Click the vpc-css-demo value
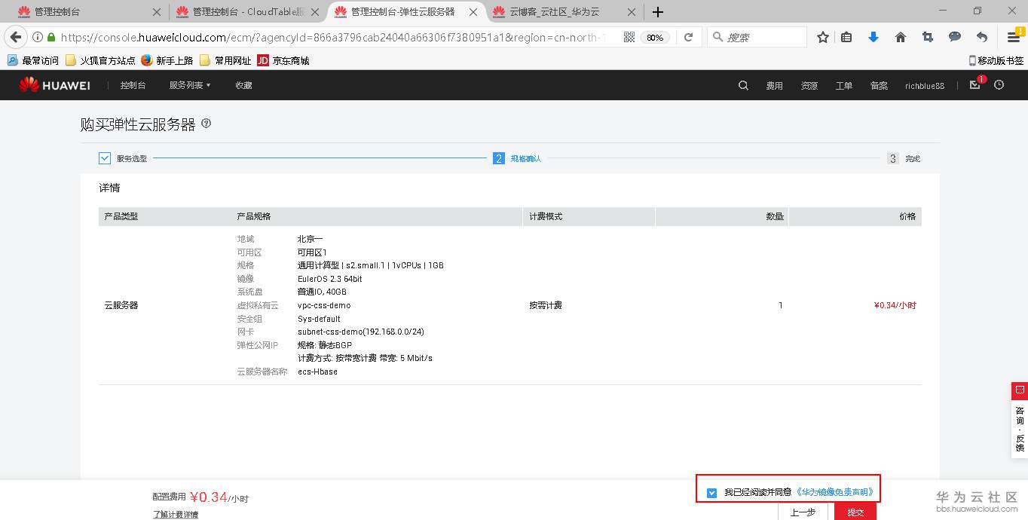This screenshot has height=520, width=1028. pyautogui.click(x=324, y=305)
